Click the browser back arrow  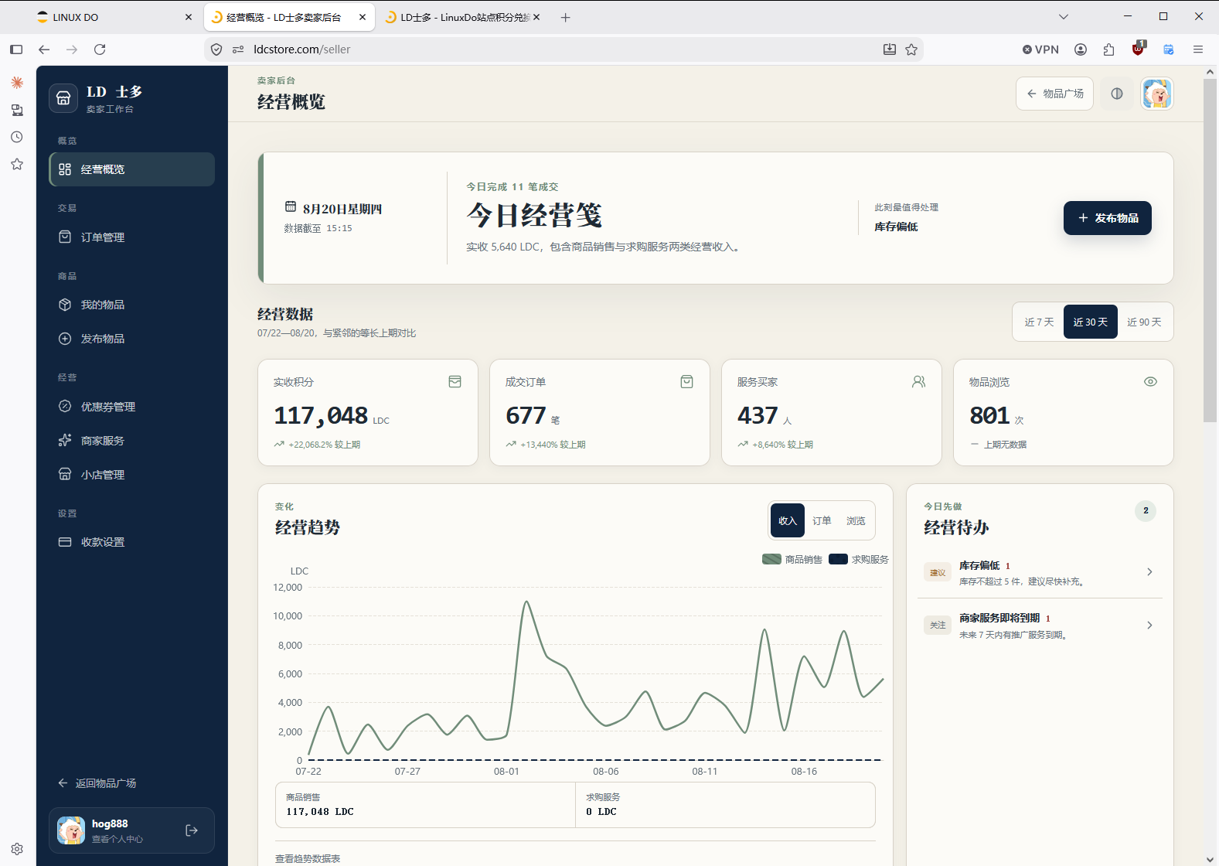44,49
